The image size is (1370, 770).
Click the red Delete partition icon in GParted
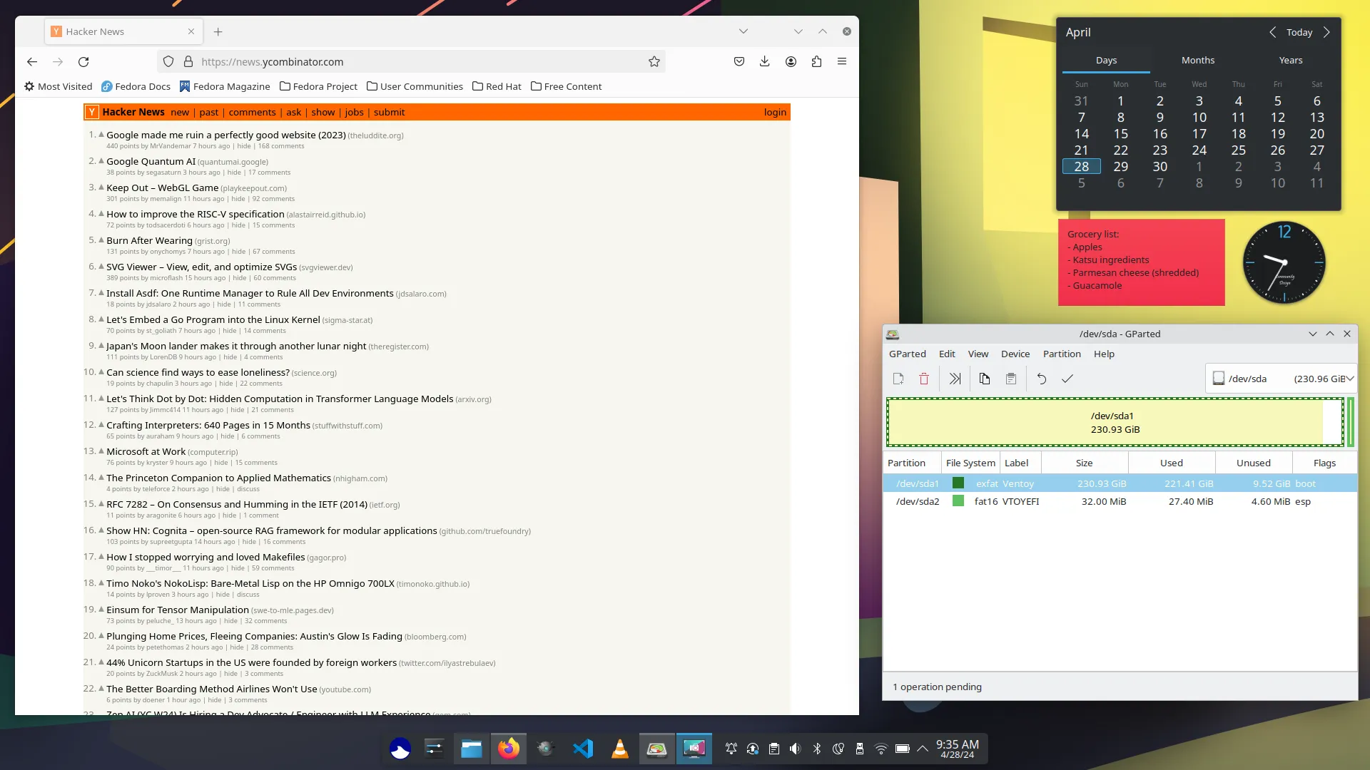click(x=924, y=379)
